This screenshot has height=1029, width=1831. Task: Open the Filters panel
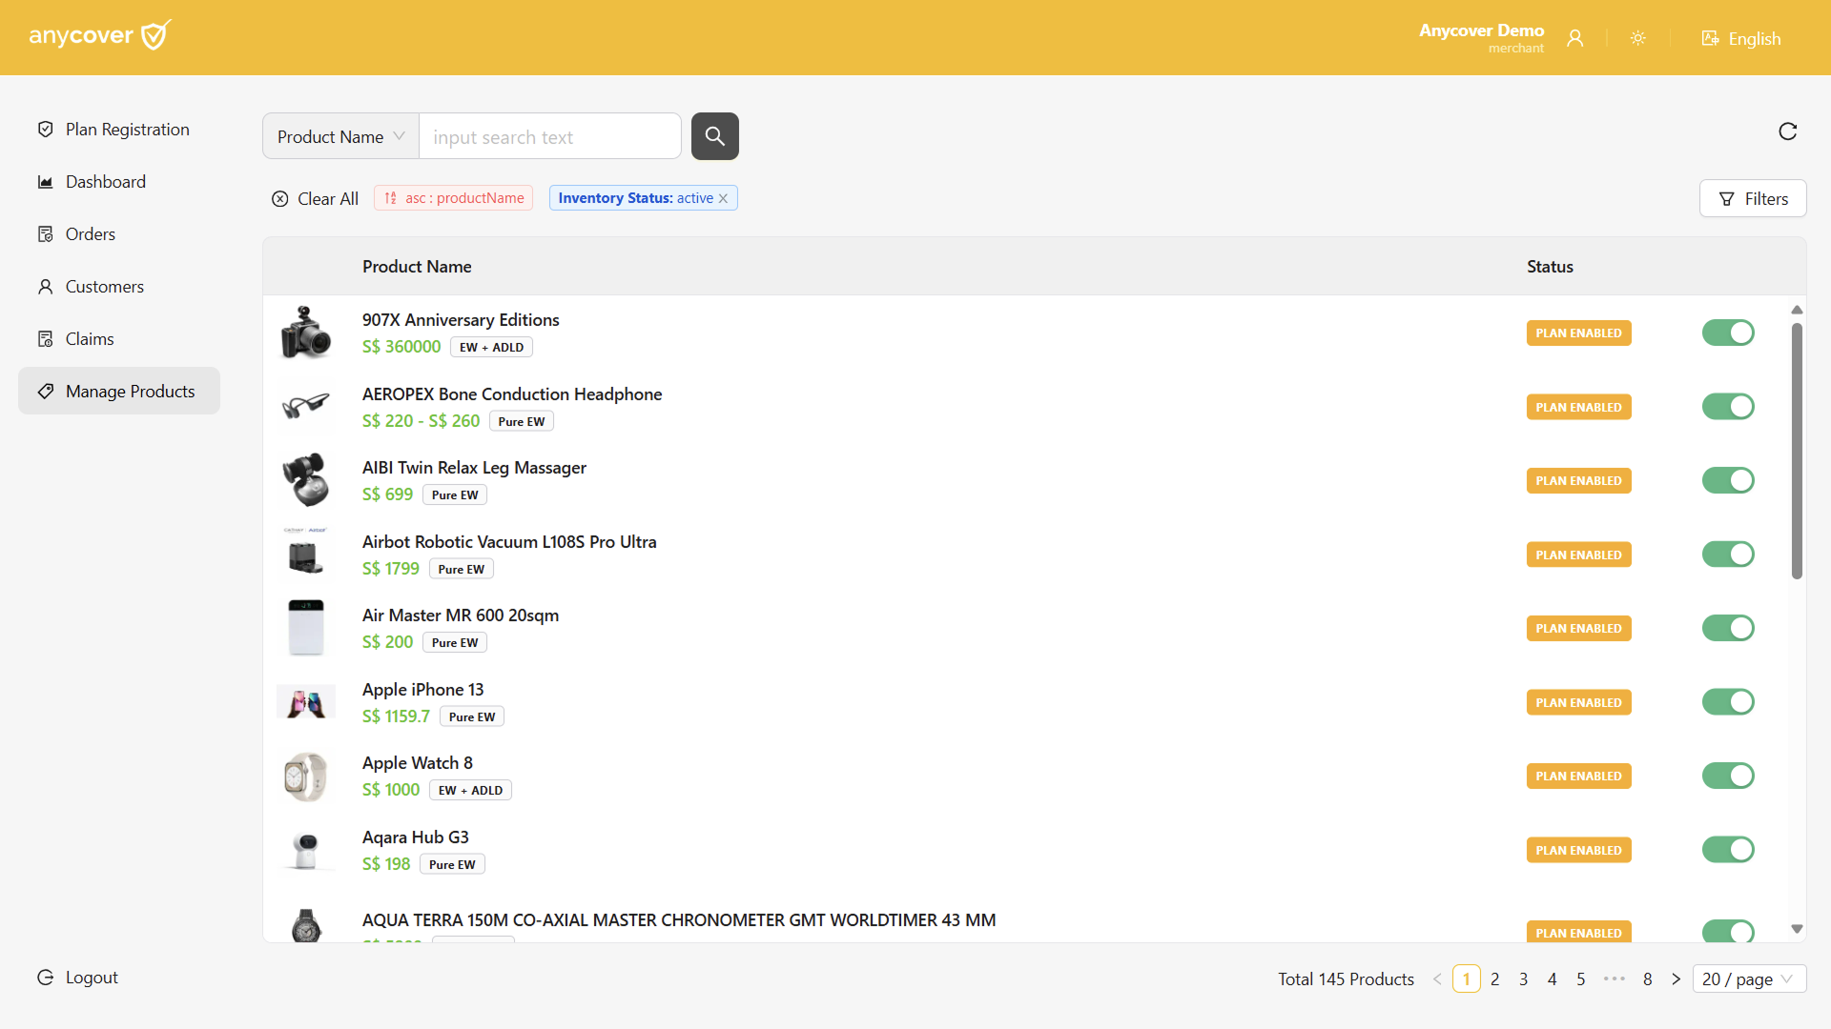1753,198
